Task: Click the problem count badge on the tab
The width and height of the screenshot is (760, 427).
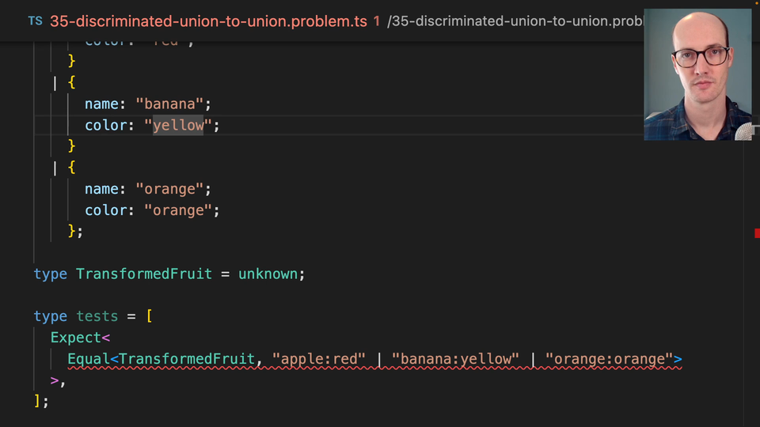Action: click(x=377, y=21)
